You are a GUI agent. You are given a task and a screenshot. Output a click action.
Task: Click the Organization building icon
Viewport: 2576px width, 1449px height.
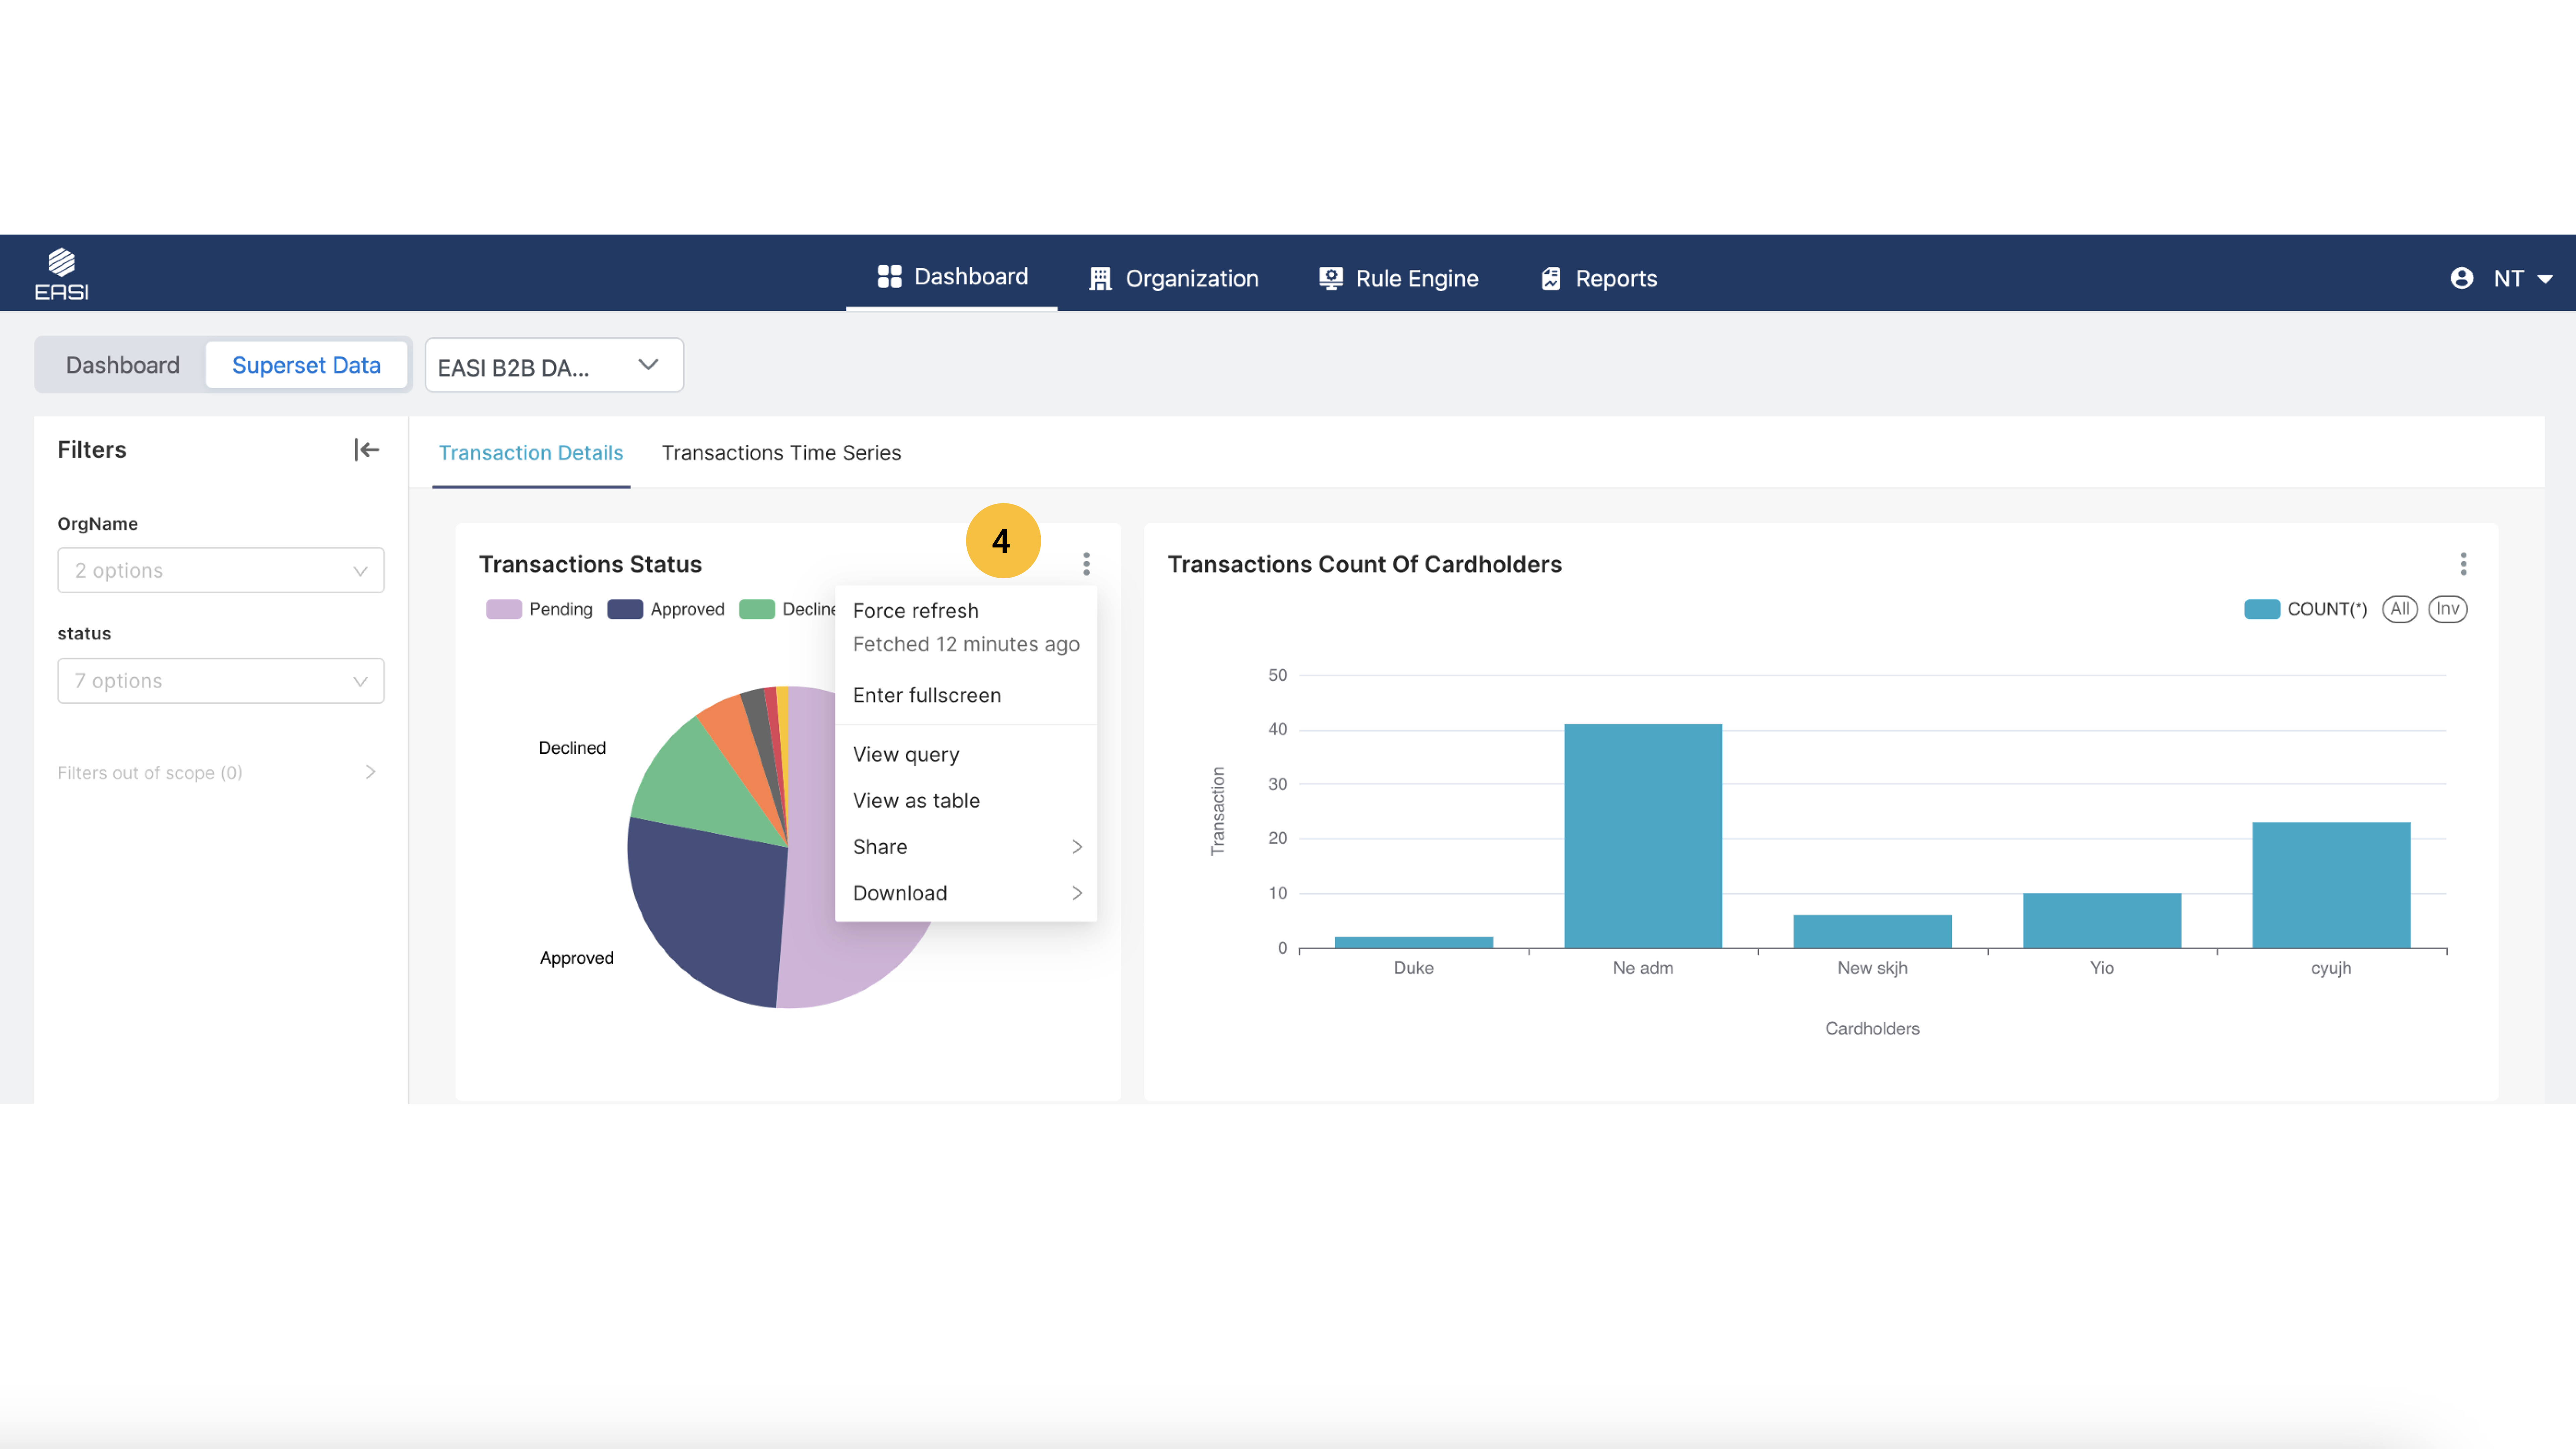1100,279
